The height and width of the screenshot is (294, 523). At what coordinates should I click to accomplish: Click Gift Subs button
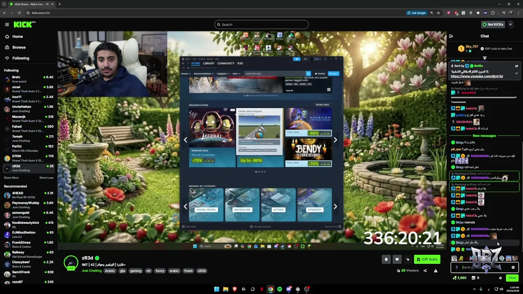[427, 259]
